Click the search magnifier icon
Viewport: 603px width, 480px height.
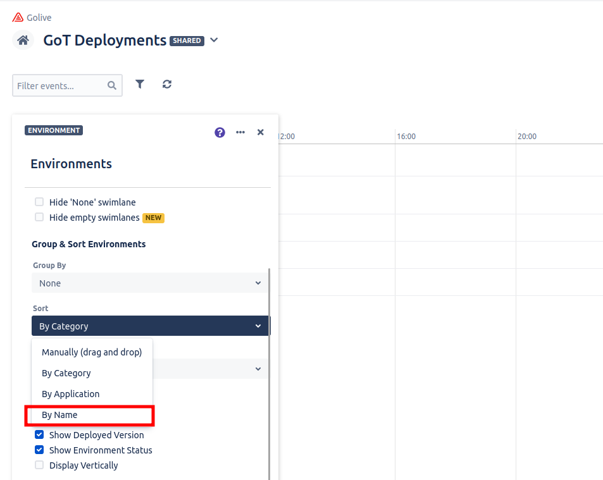pos(112,86)
